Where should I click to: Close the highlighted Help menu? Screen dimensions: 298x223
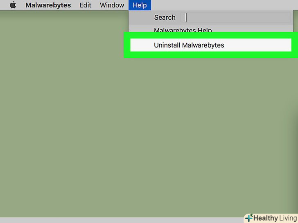(x=140, y=5)
